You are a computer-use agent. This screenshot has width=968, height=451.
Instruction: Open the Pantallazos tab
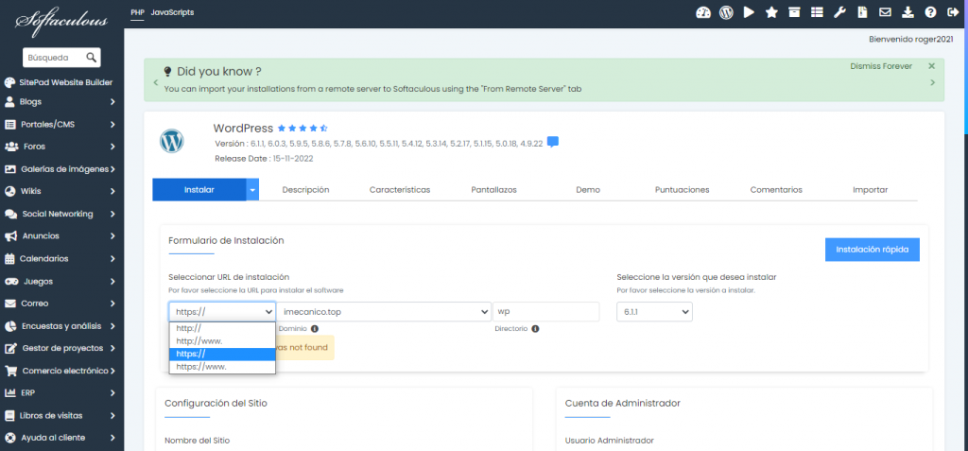(x=493, y=190)
